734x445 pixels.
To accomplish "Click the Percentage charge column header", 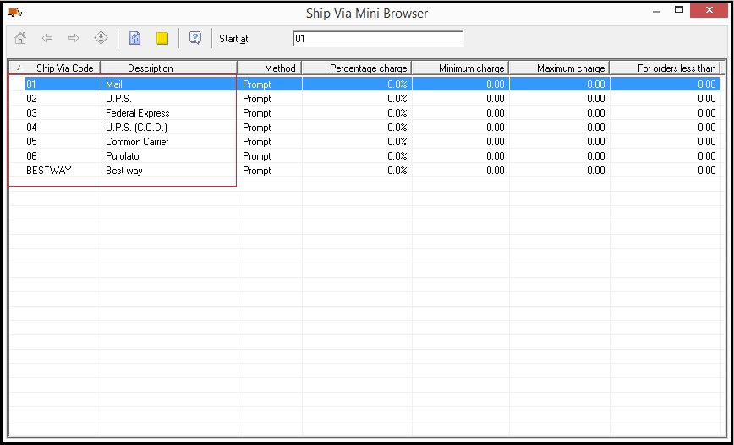I will coord(357,68).
